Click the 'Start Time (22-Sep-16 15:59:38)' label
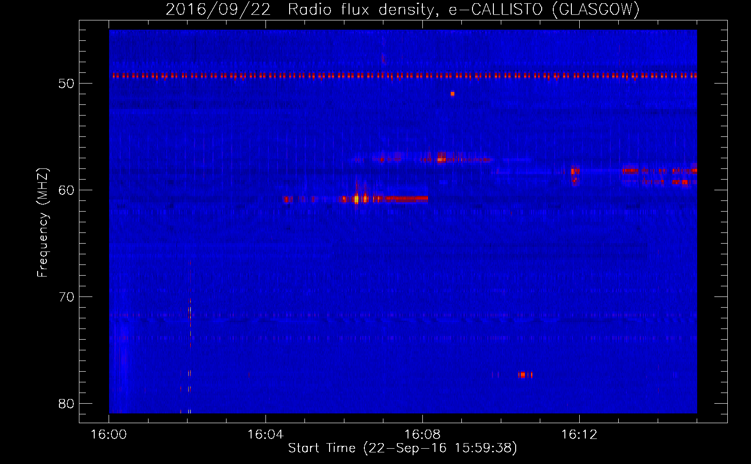 coord(402,448)
